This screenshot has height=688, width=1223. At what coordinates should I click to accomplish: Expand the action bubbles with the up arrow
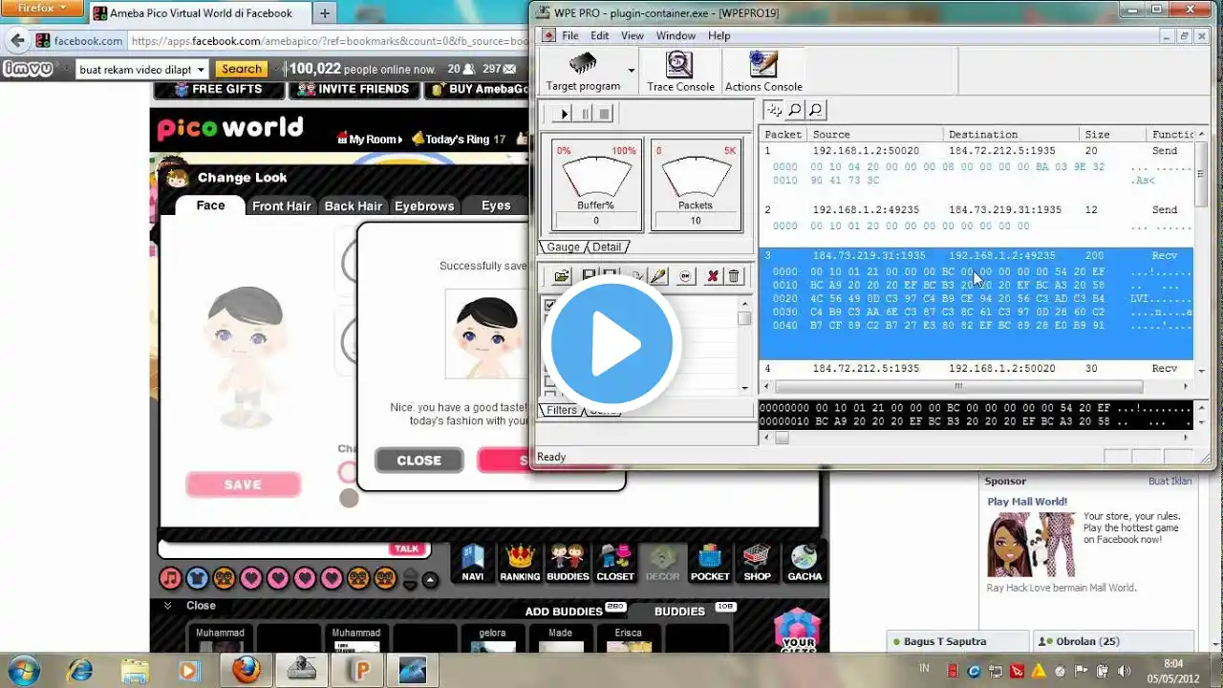pos(430,580)
